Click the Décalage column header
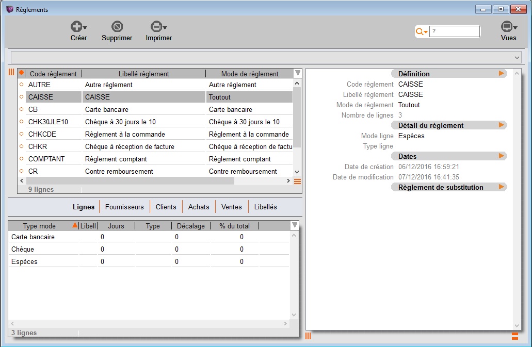This screenshot has width=532, height=347. [191, 226]
